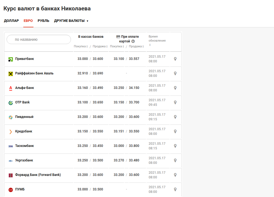Open the Кредобанк bank link
The width and height of the screenshot is (274, 197).
[x=24, y=131]
